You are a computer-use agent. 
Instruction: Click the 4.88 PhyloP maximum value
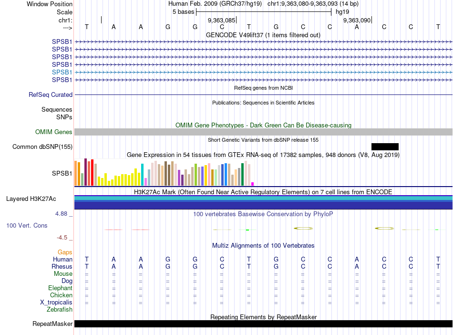(x=61, y=214)
